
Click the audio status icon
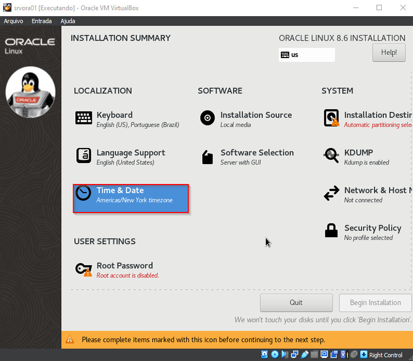click(x=284, y=355)
